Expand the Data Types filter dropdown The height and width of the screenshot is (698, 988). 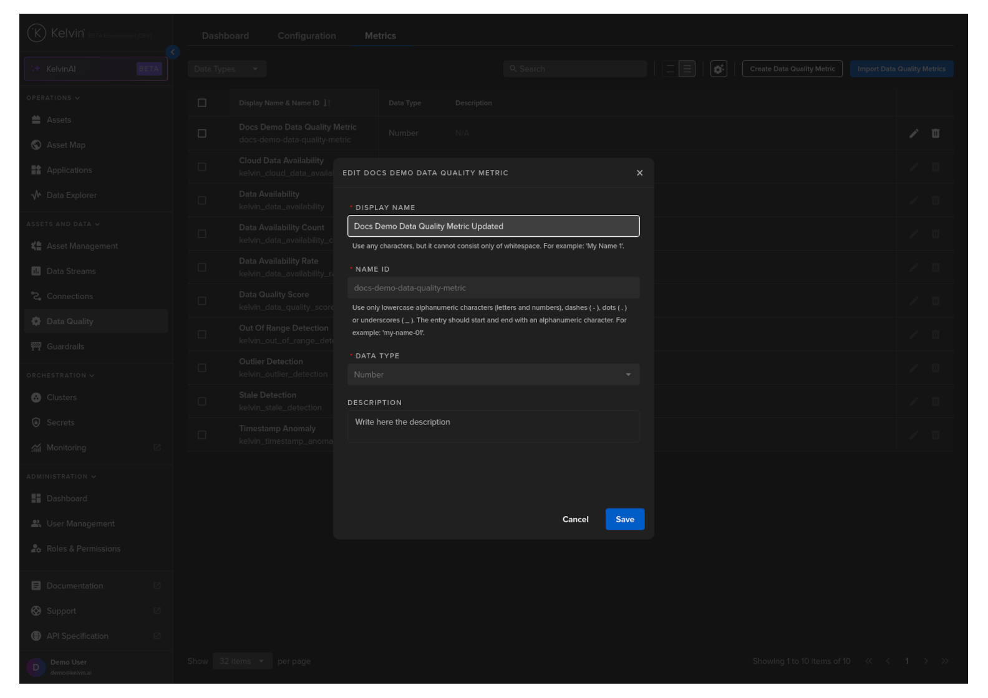226,69
